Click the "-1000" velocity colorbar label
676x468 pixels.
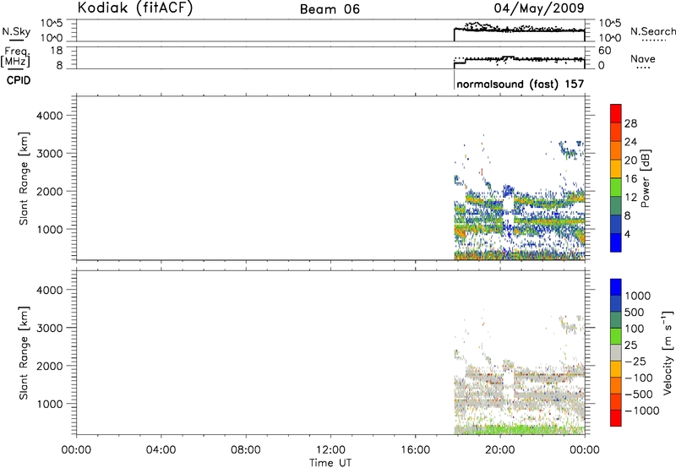(641, 411)
